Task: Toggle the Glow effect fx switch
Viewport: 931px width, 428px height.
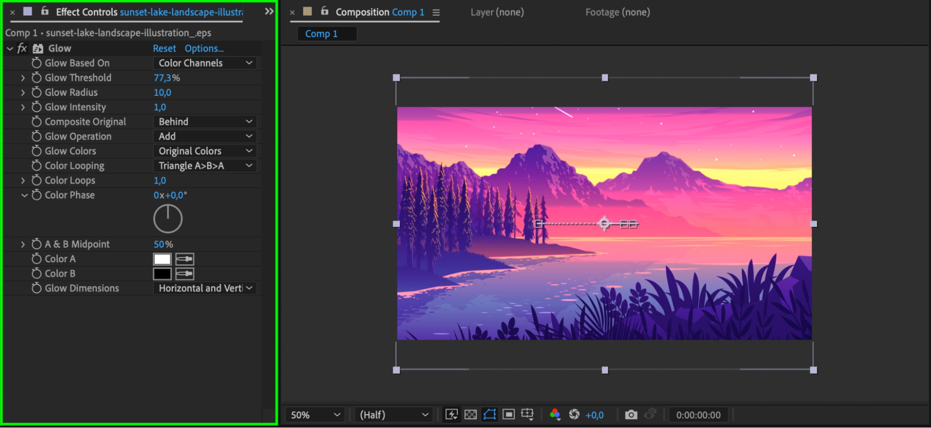Action: coord(22,48)
